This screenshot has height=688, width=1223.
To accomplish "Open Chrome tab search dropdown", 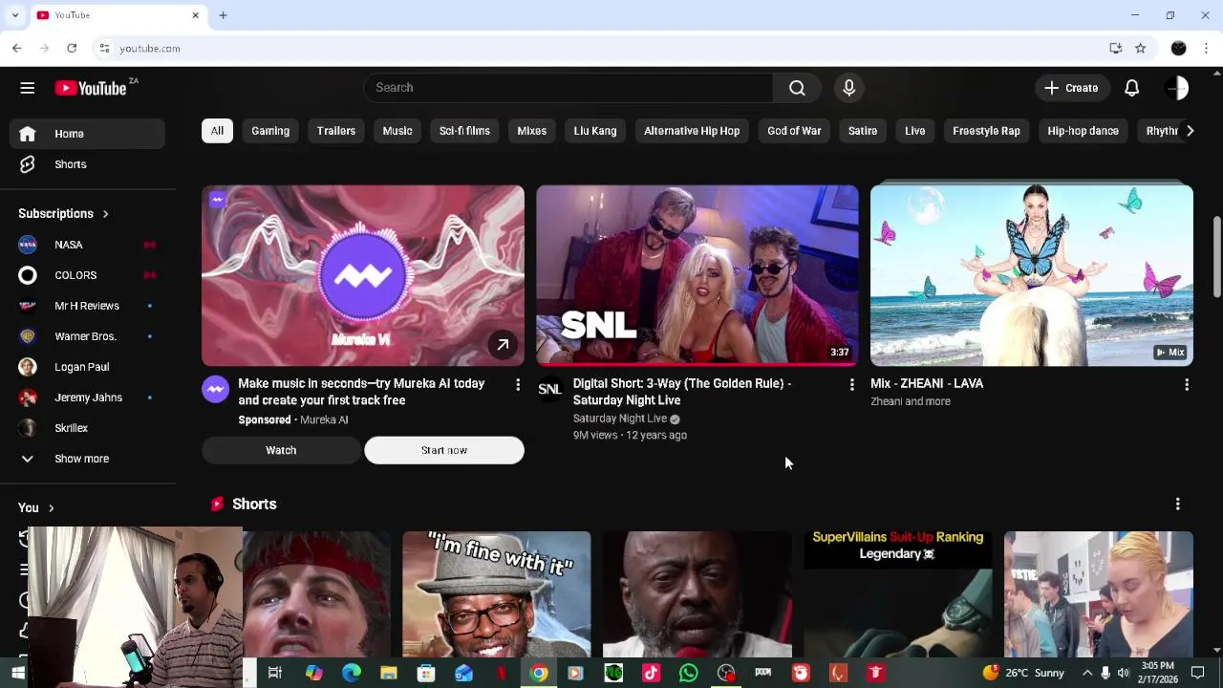I will [x=14, y=15].
